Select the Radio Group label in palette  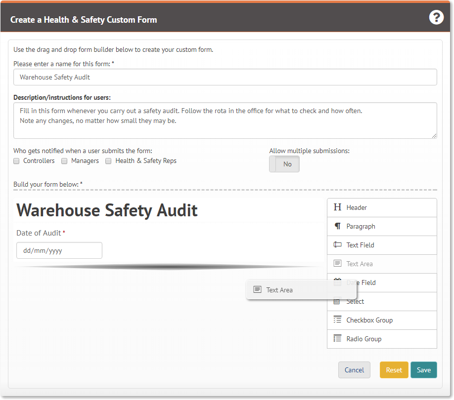click(x=364, y=339)
